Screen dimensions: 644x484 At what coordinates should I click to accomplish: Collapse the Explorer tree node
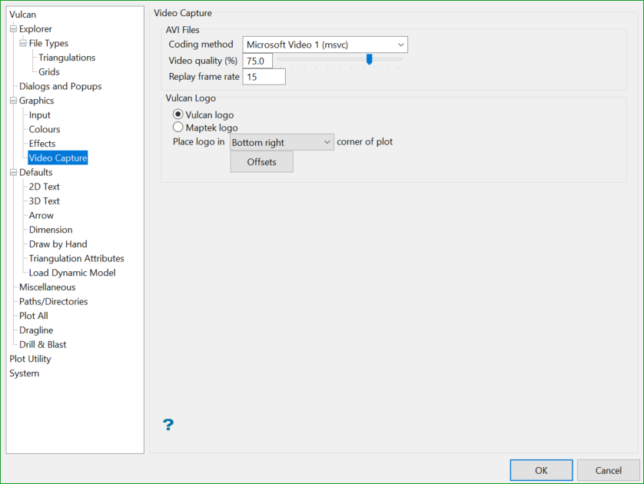[x=13, y=28]
